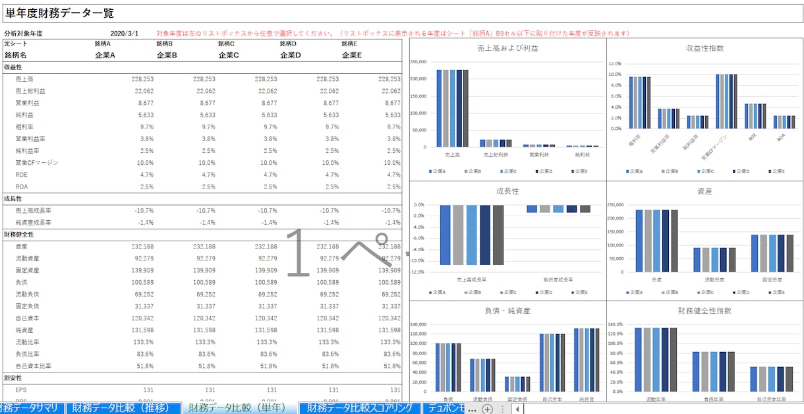This screenshot has height=414, width=804.
Task: Select the 収益性指数 chart title
Action: [704, 48]
